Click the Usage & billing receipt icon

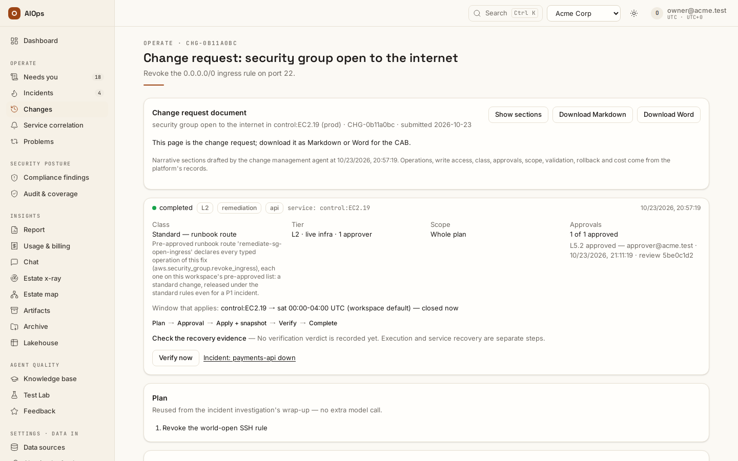point(14,246)
